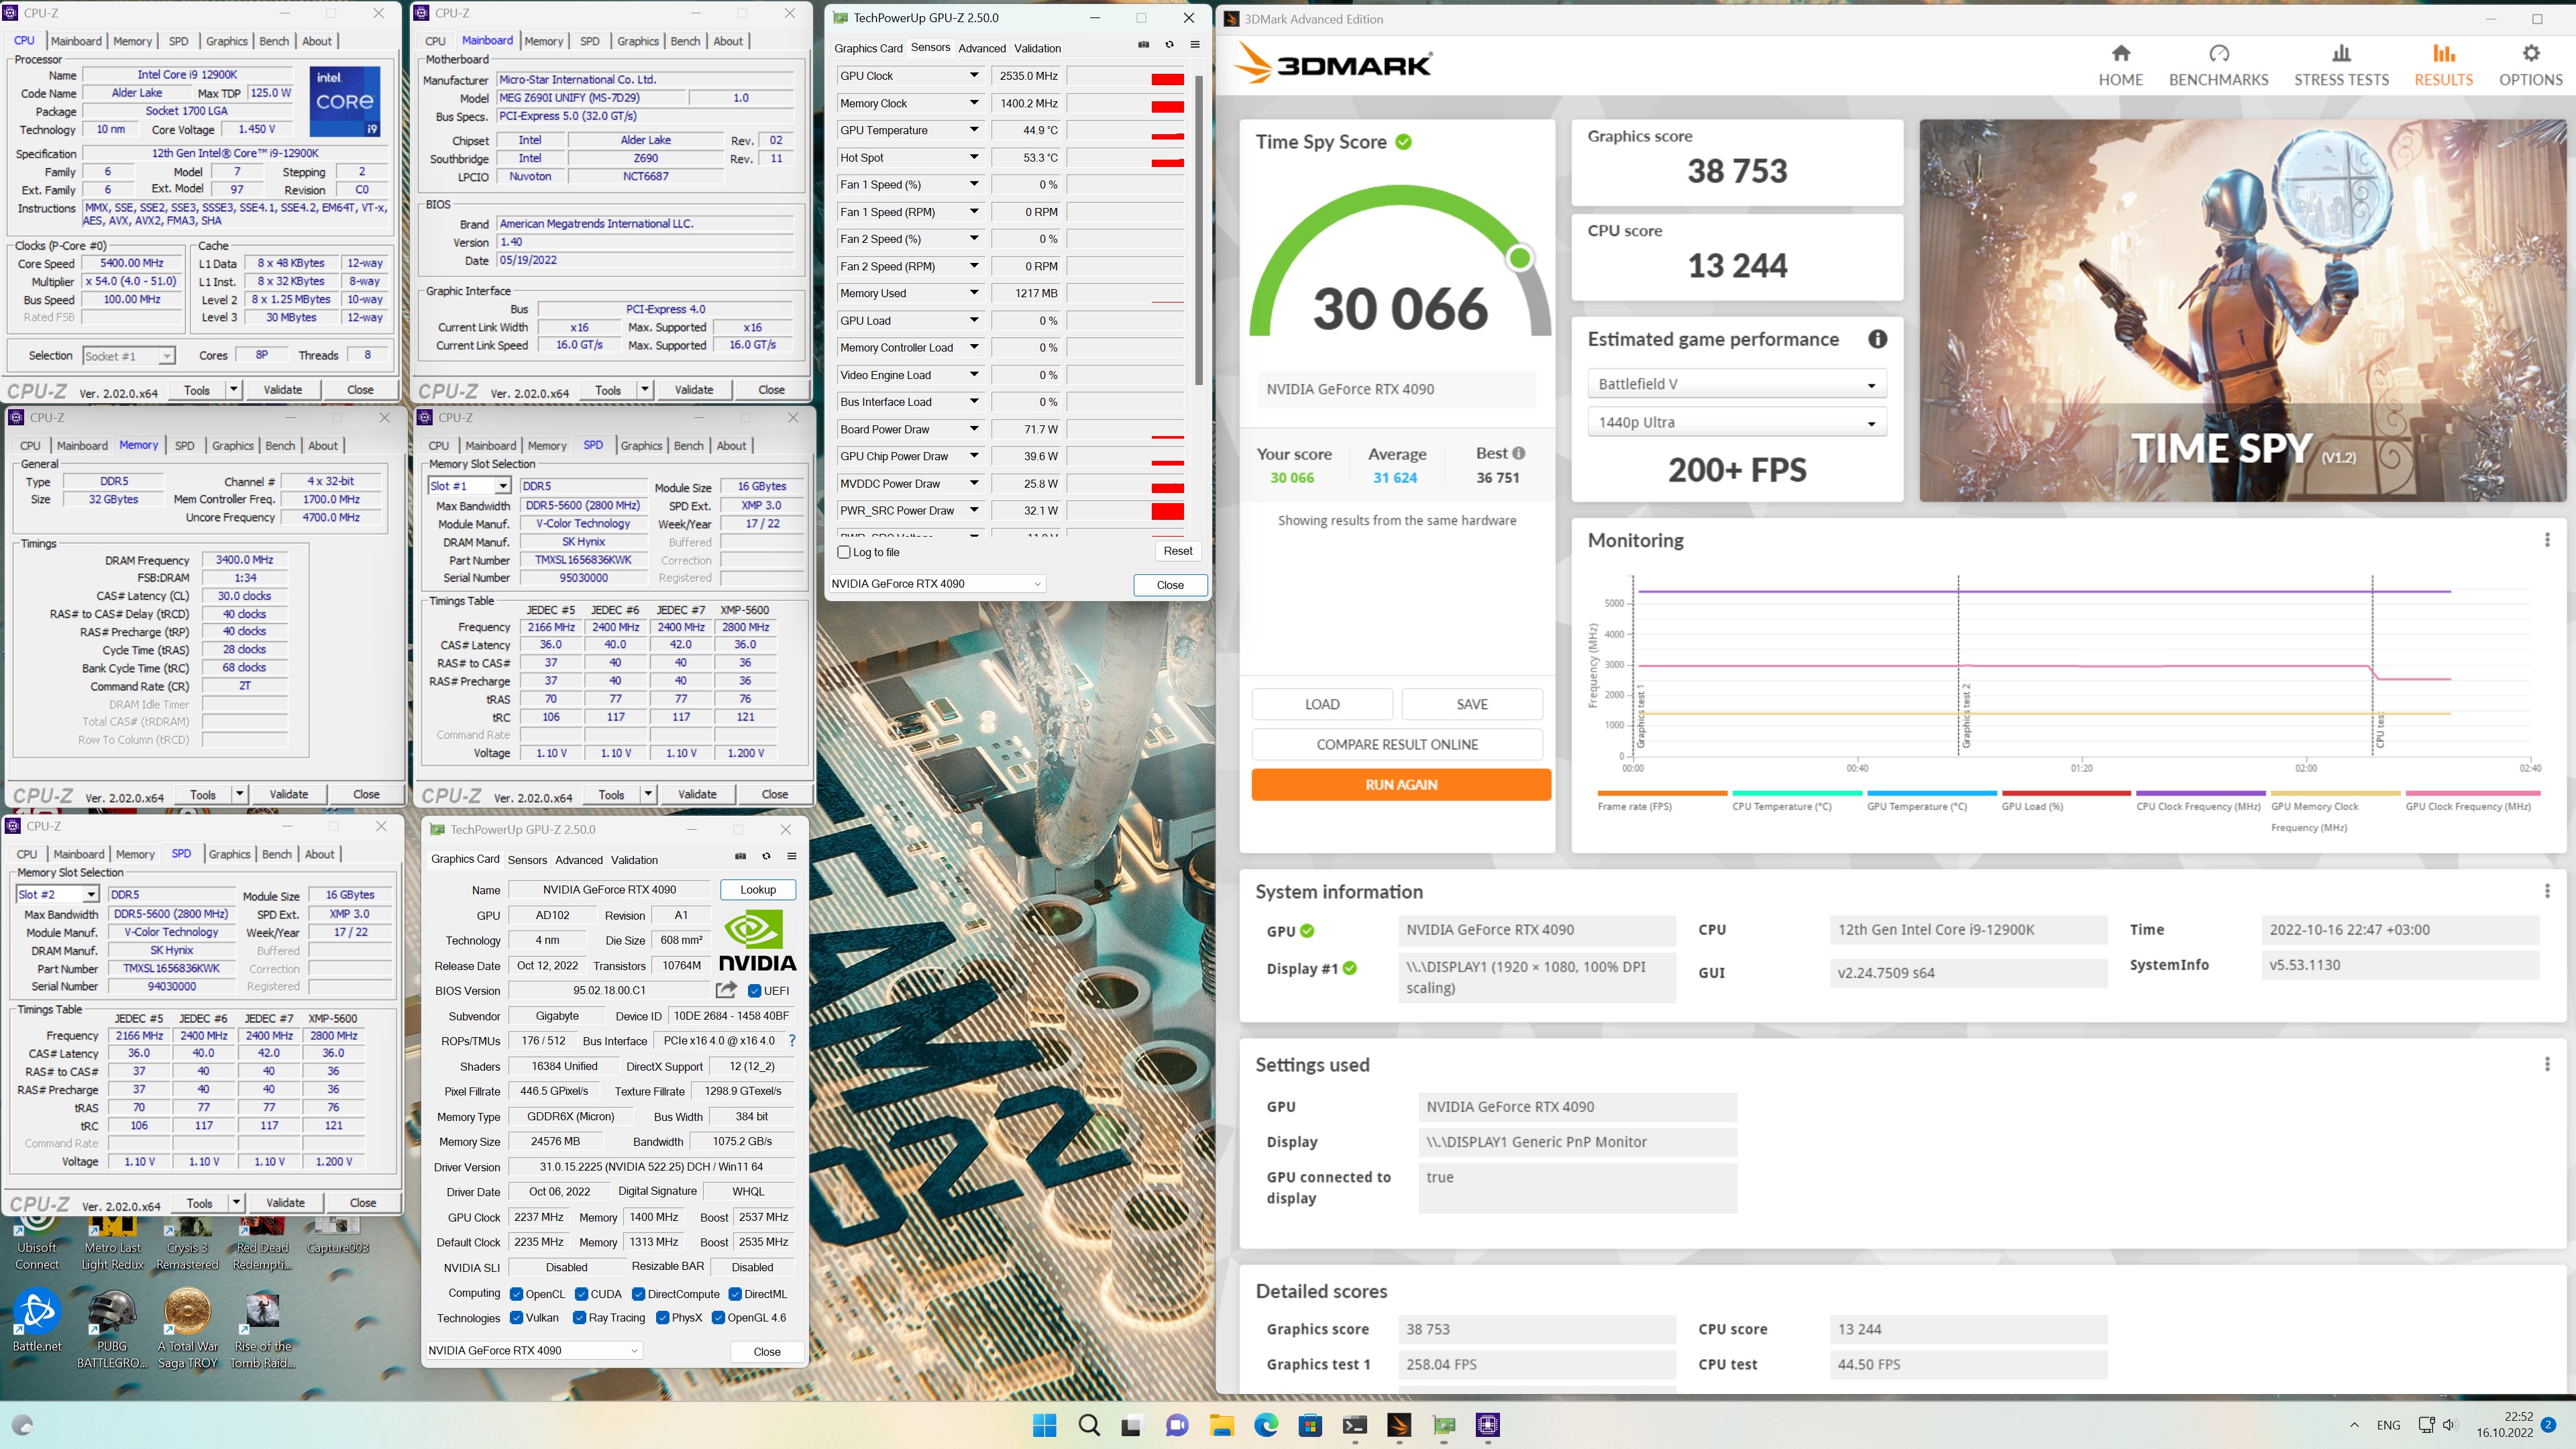Open the GPU selector dropdown in GPU-Z Sensors window
The width and height of the screenshot is (2576, 1449).
tap(936, 584)
